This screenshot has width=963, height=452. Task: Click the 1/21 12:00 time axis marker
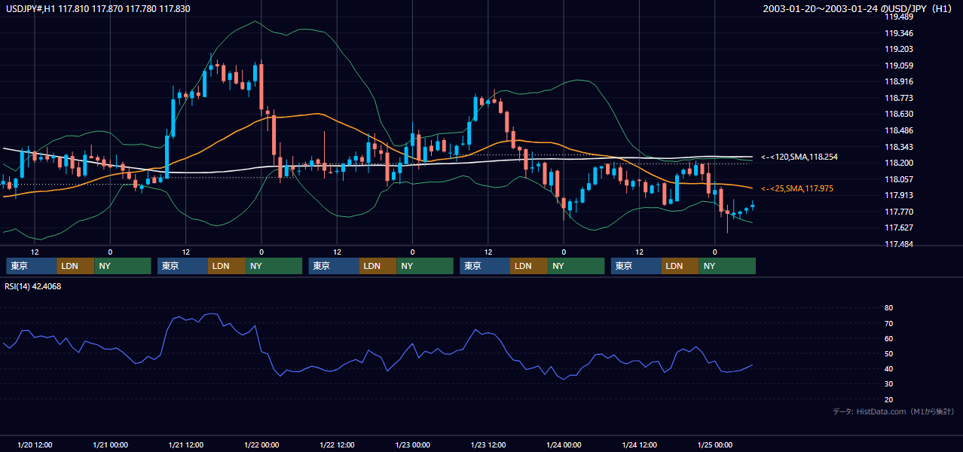(x=185, y=445)
